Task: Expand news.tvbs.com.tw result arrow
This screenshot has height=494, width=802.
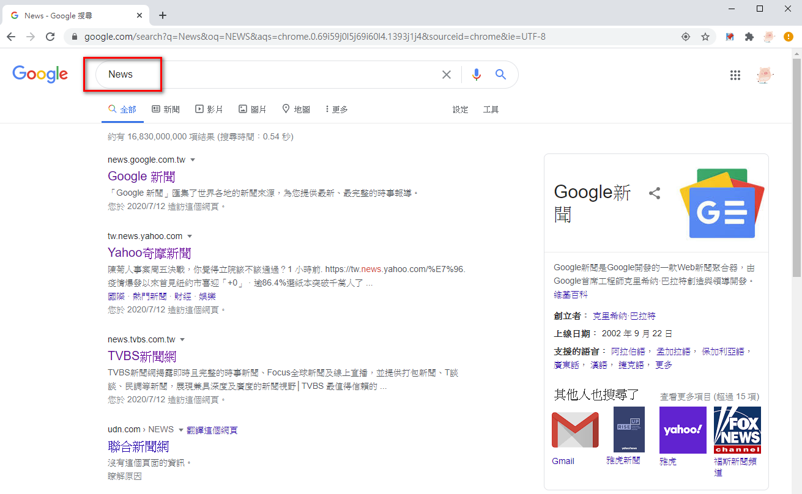Action: click(182, 340)
